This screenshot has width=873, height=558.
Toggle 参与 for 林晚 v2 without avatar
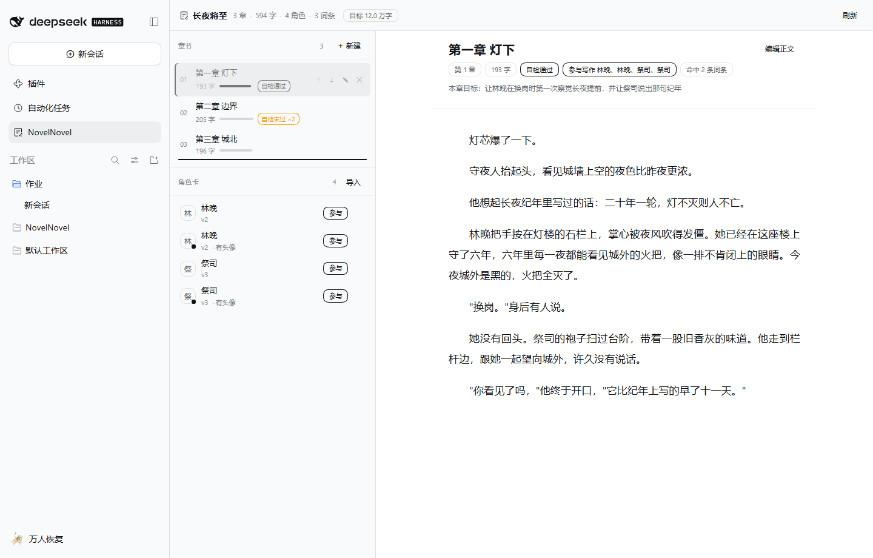point(335,213)
